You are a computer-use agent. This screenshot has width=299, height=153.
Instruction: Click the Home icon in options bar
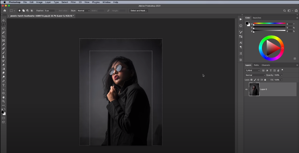[x=5, y=11]
